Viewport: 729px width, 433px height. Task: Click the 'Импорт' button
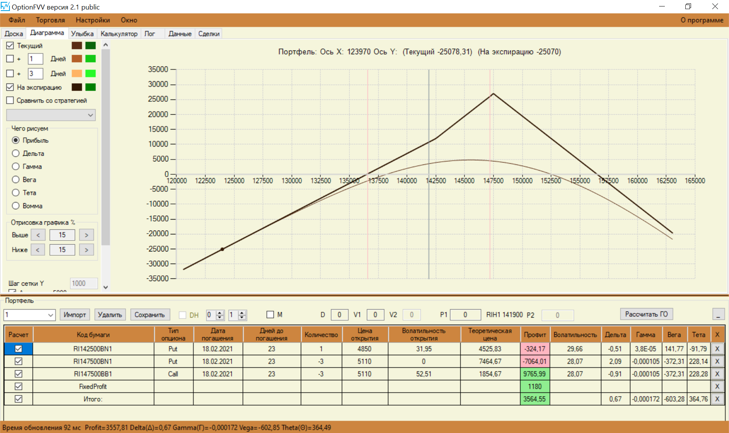pyautogui.click(x=74, y=315)
